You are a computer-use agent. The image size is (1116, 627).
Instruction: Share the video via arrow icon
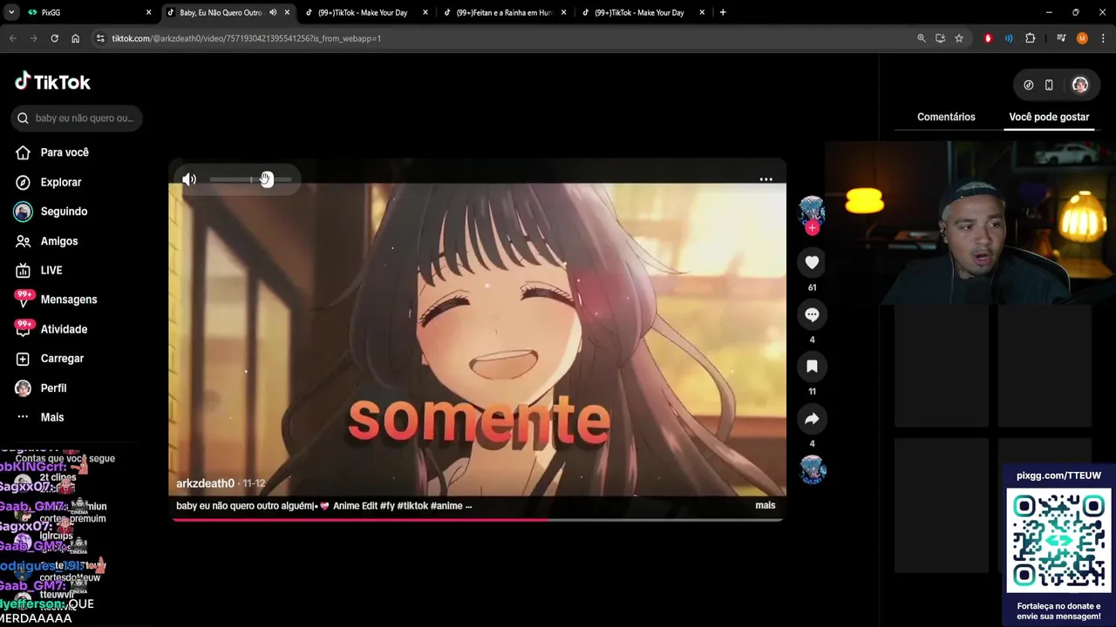point(812,419)
